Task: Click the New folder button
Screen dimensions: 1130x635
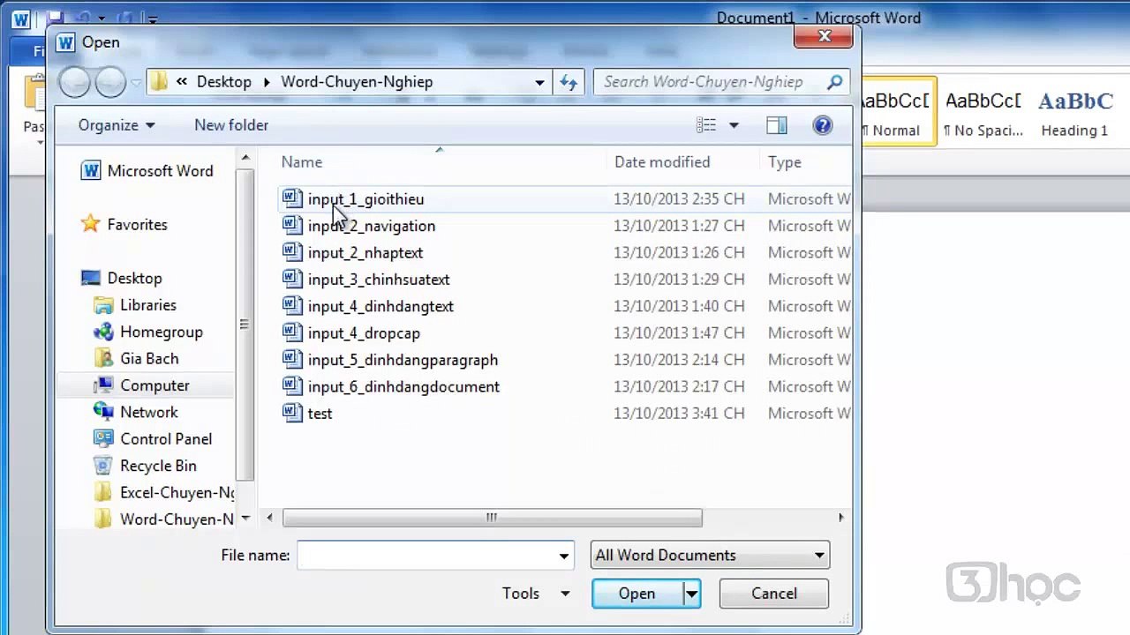Action: point(231,125)
